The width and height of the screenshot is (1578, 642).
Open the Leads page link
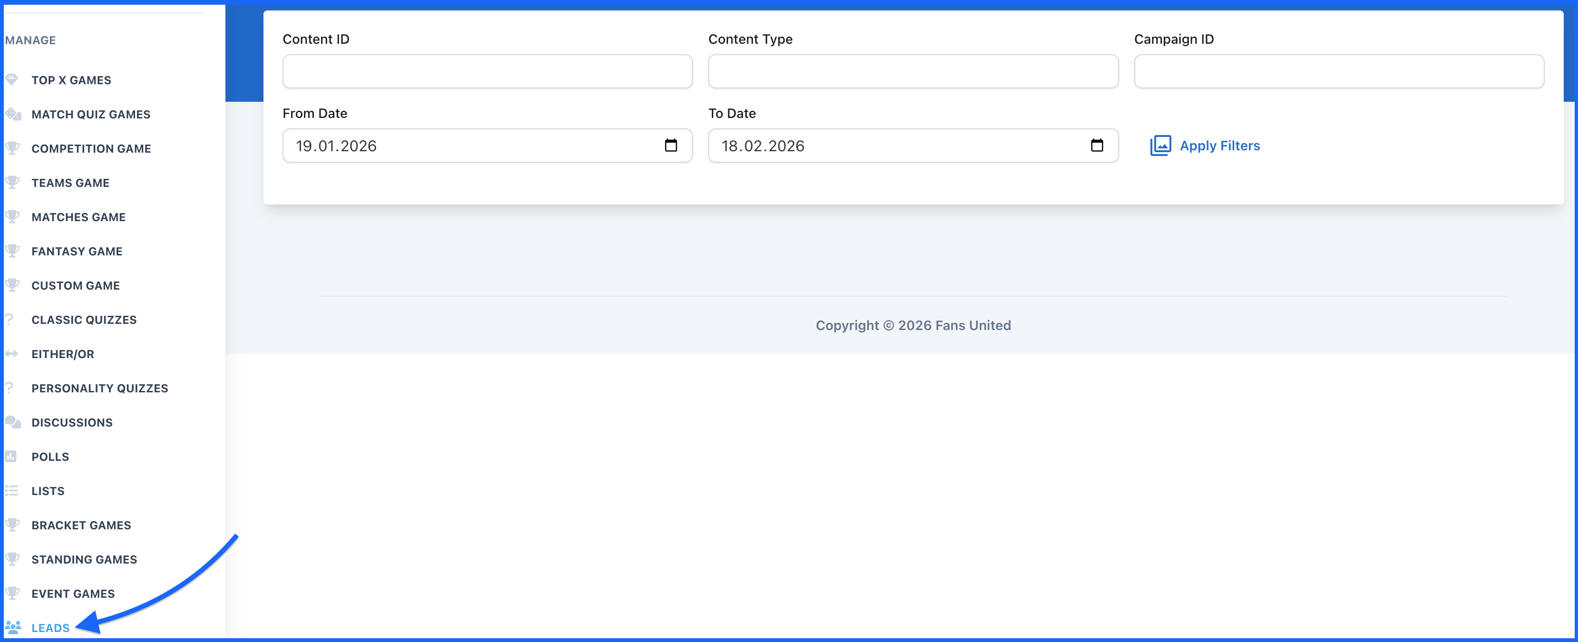click(x=51, y=628)
